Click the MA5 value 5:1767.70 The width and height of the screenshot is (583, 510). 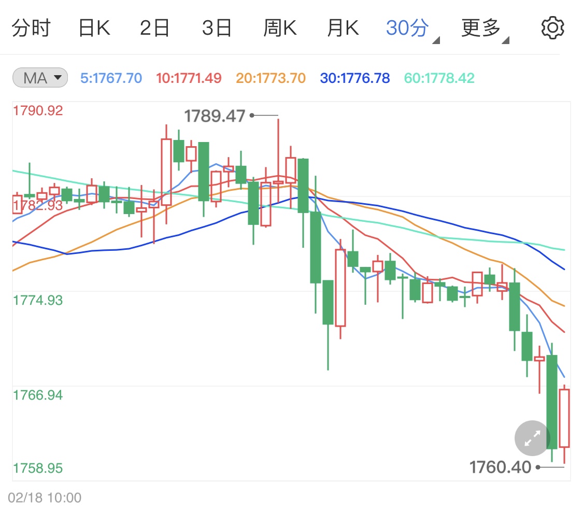pyautogui.click(x=111, y=78)
